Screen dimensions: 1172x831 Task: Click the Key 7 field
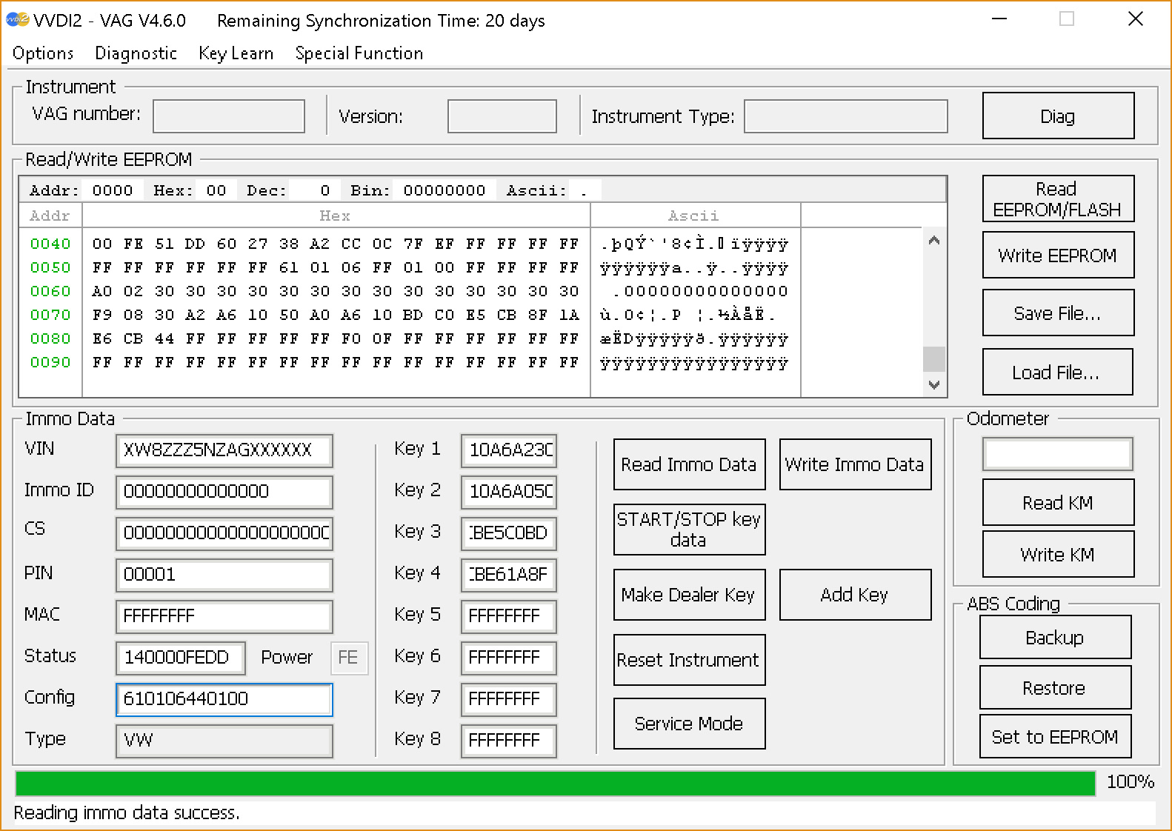click(x=509, y=699)
